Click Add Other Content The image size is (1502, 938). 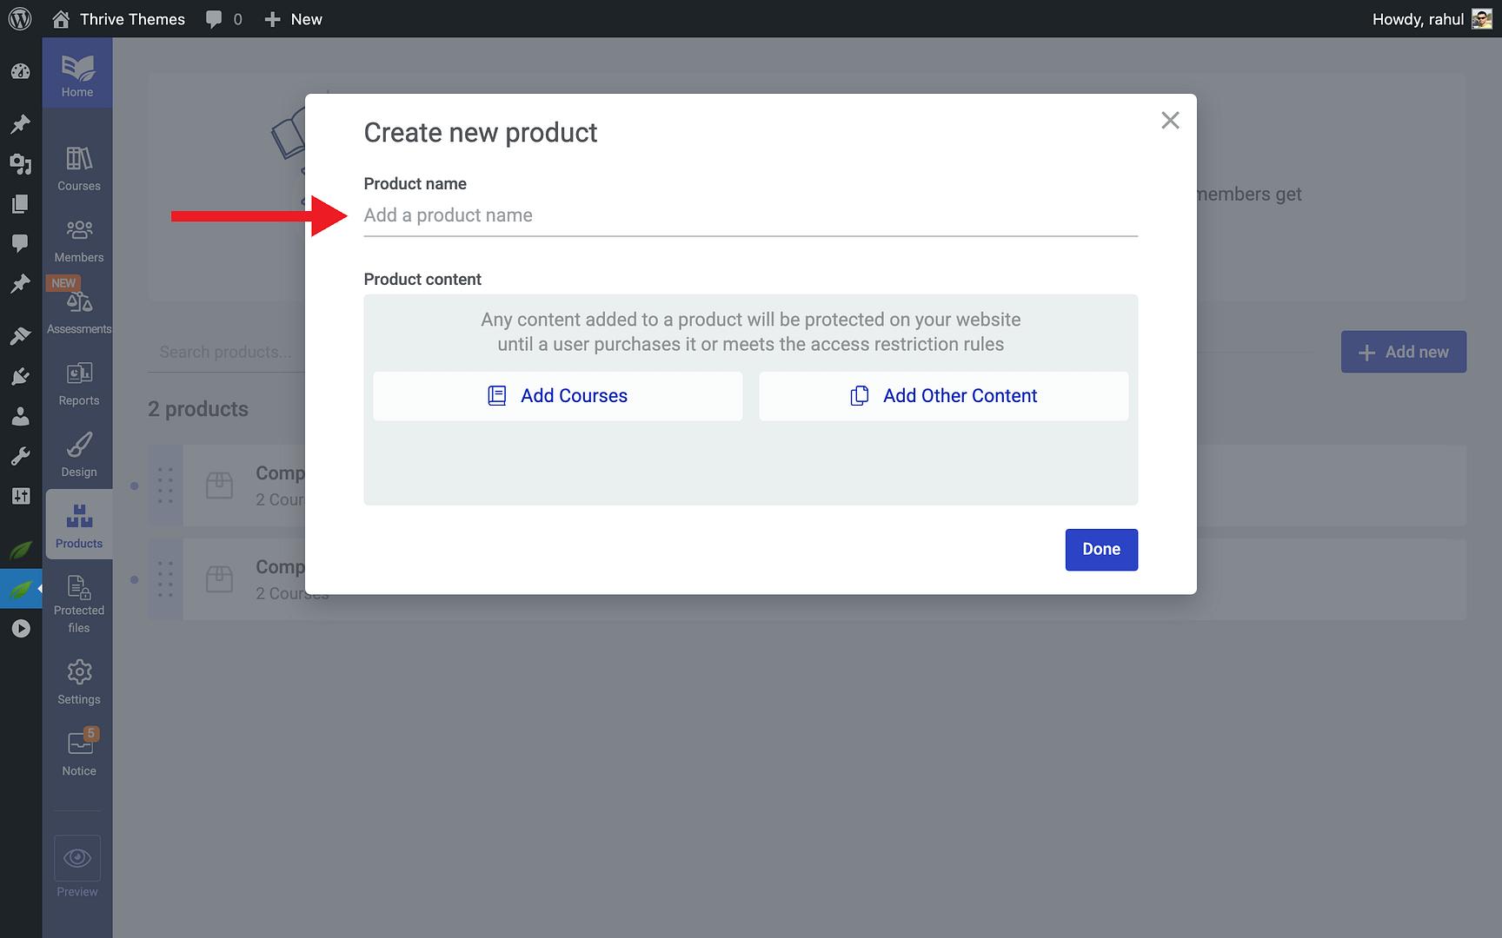point(943,395)
